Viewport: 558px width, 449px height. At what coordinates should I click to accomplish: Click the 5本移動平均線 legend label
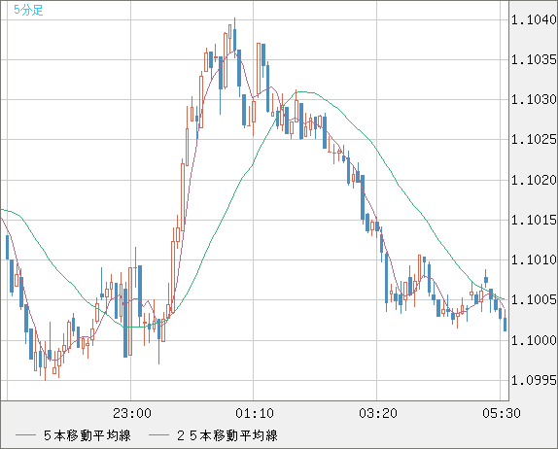click(87, 435)
